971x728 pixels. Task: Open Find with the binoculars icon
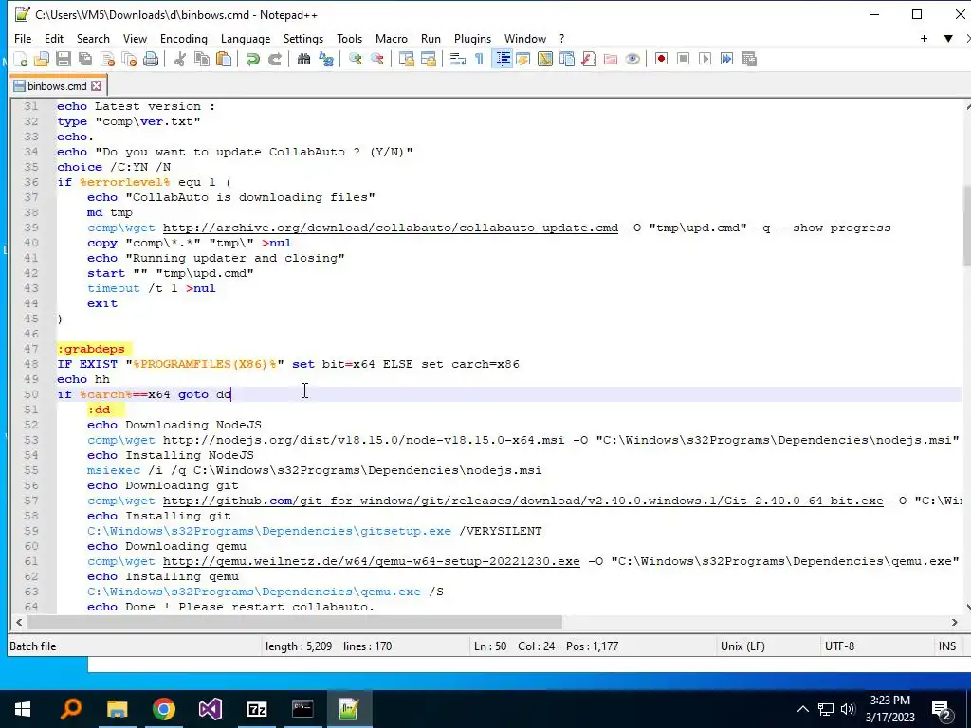coord(303,59)
